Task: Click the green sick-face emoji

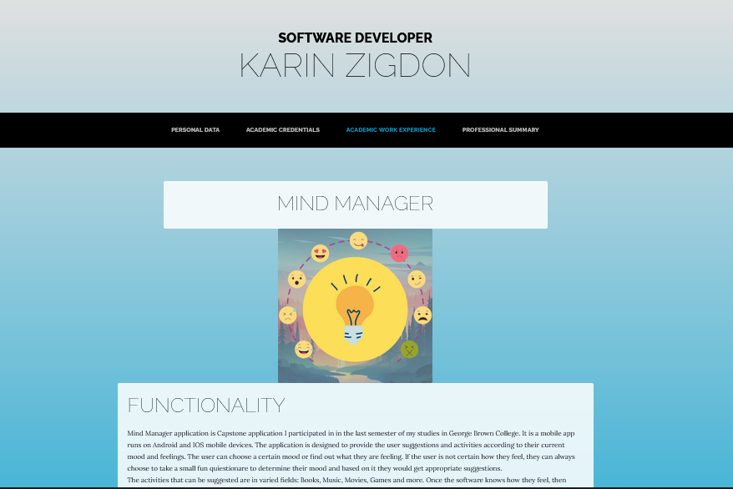Action: coord(409,350)
